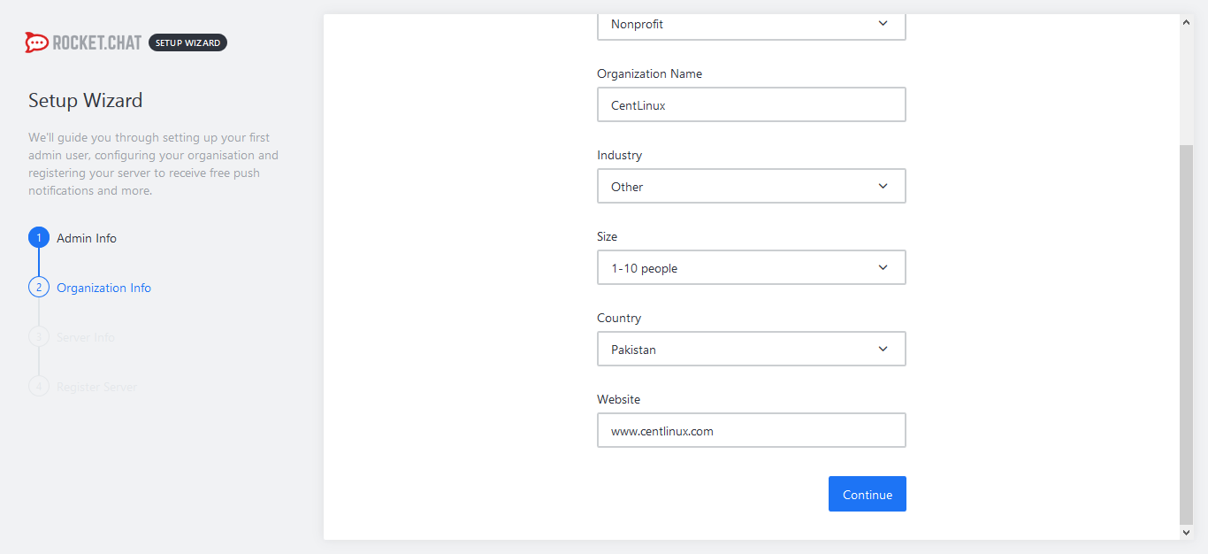Image resolution: width=1208 pixels, height=554 pixels.
Task: Click the Organization Name label
Action: (x=650, y=73)
